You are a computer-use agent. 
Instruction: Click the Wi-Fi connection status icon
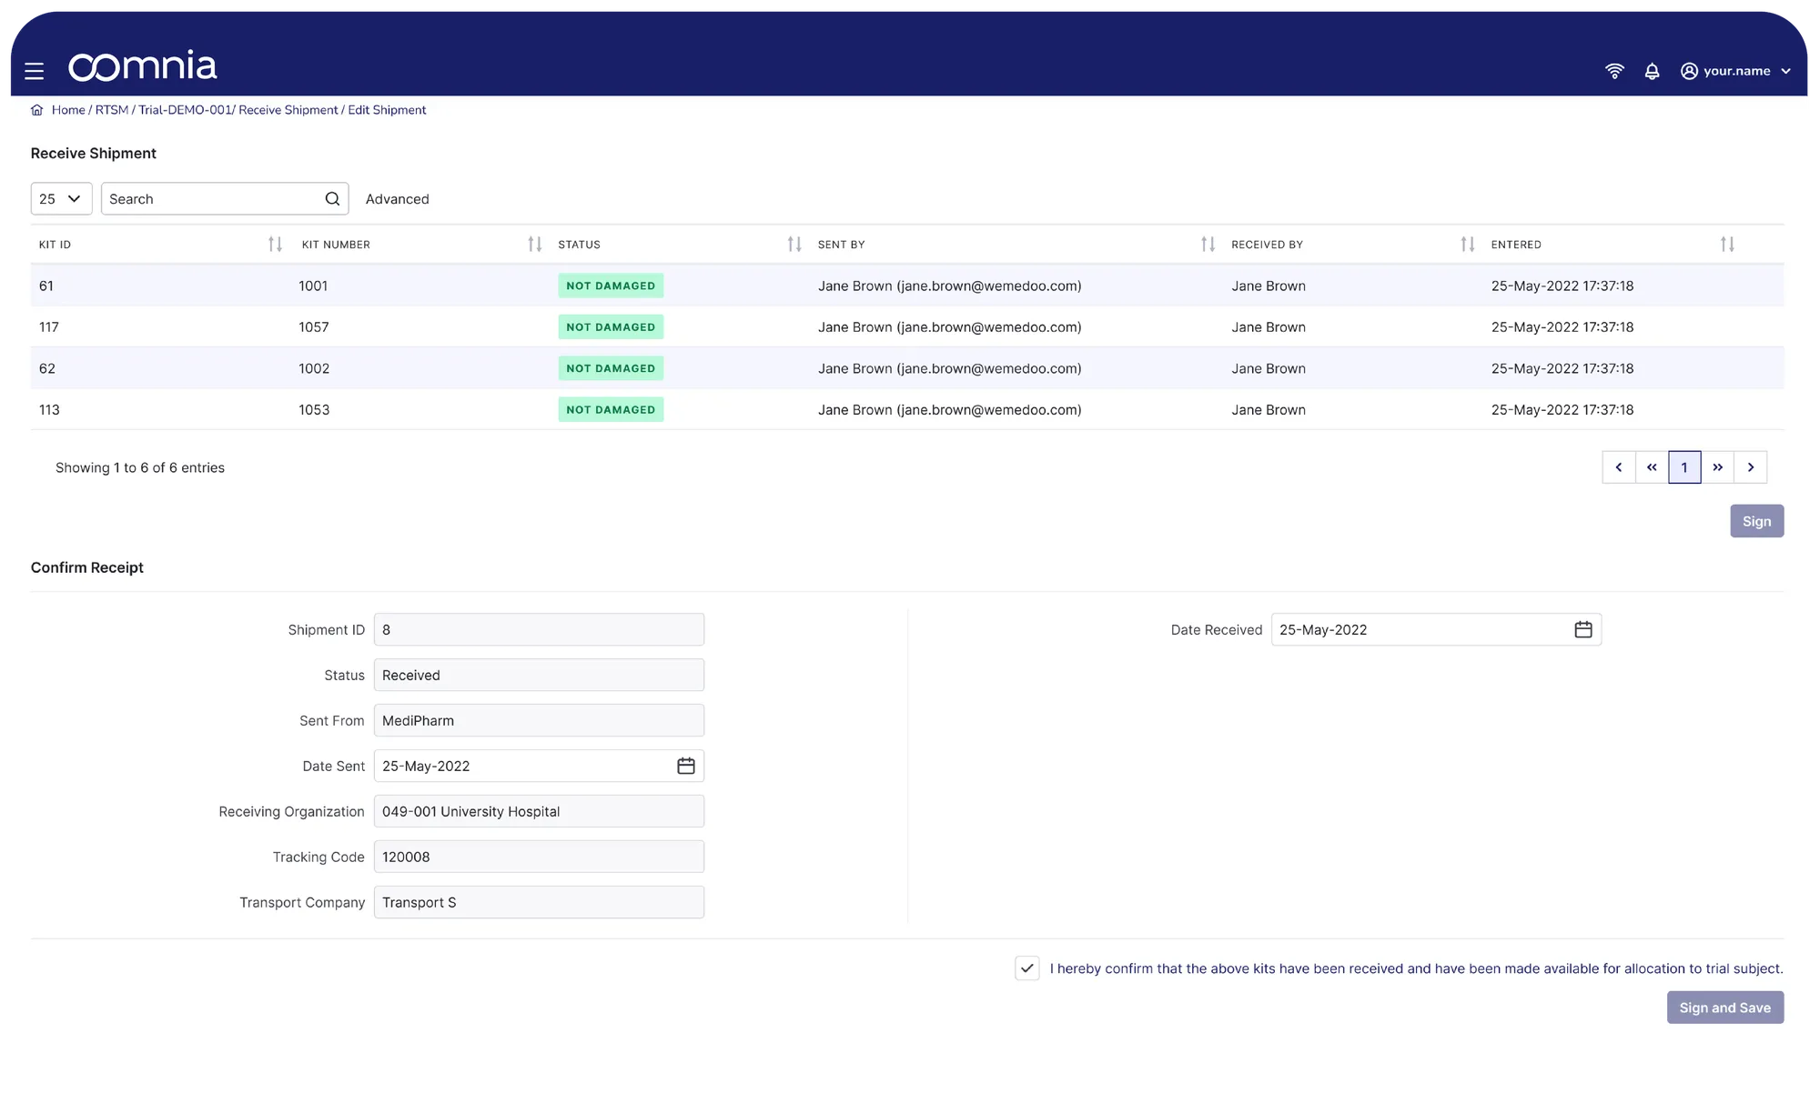1614,71
